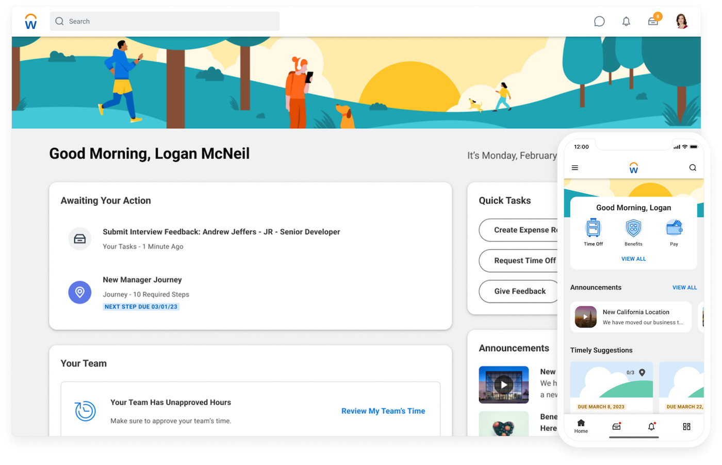Image resolution: width=722 pixels, height=465 pixels.
Task: Open the chat messaging icon in the top bar
Action: pyautogui.click(x=599, y=21)
